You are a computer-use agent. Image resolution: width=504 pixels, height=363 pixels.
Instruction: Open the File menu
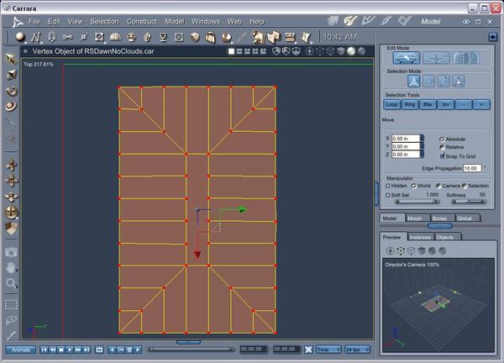point(34,22)
